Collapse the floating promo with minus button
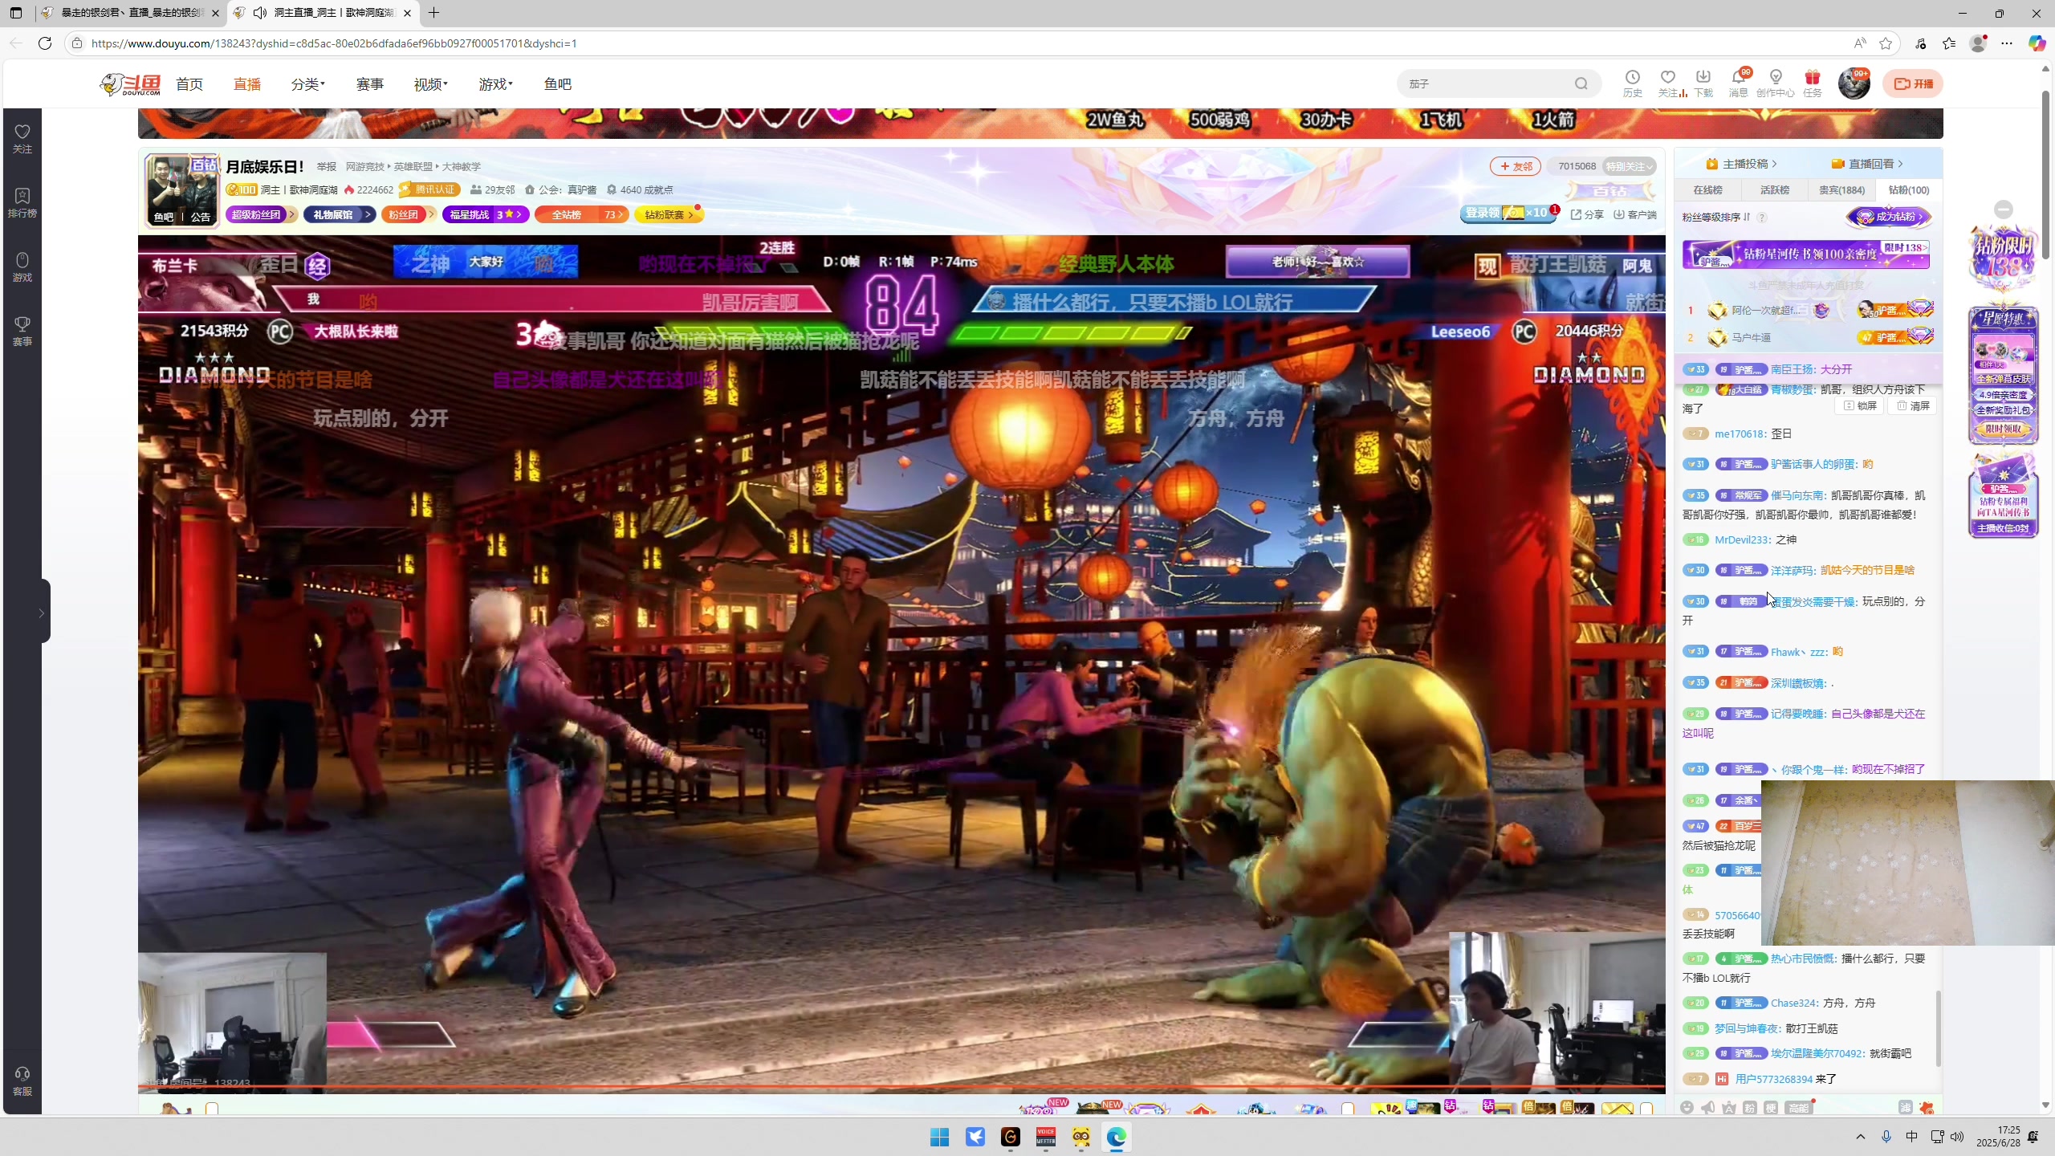Image resolution: width=2055 pixels, height=1156 pixels. click(x=2004, y=210)
